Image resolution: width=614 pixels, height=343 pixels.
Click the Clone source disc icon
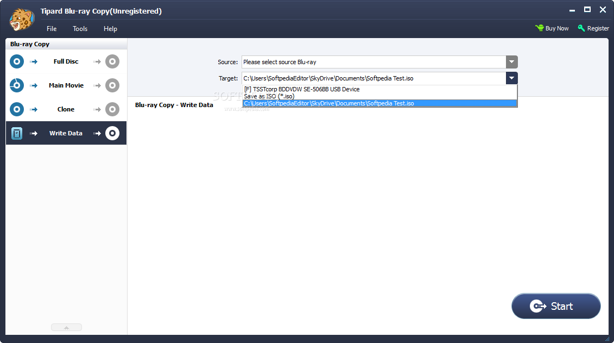[17, 109]
